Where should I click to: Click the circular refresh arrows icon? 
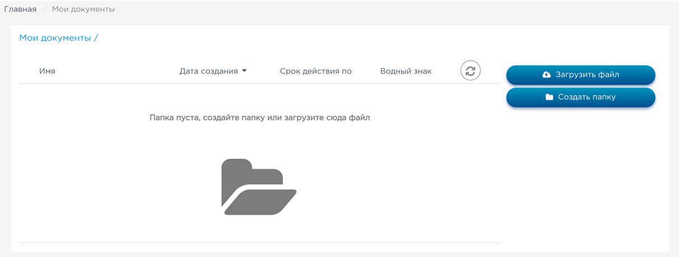click(471, 71)
